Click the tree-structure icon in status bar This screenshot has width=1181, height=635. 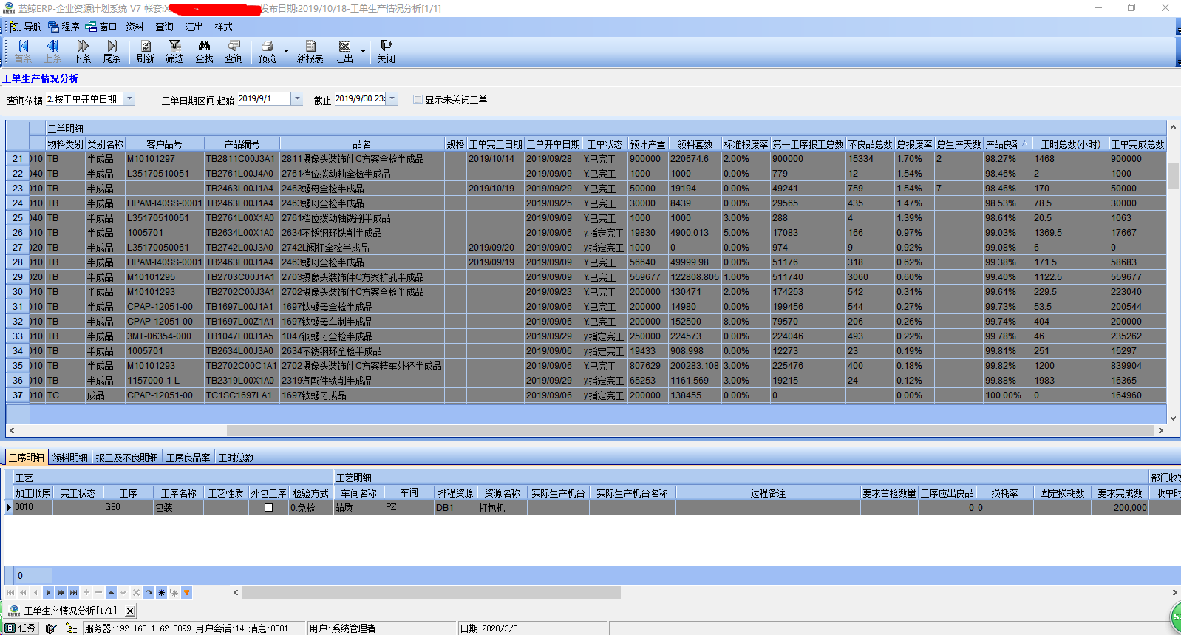[71, 628]
